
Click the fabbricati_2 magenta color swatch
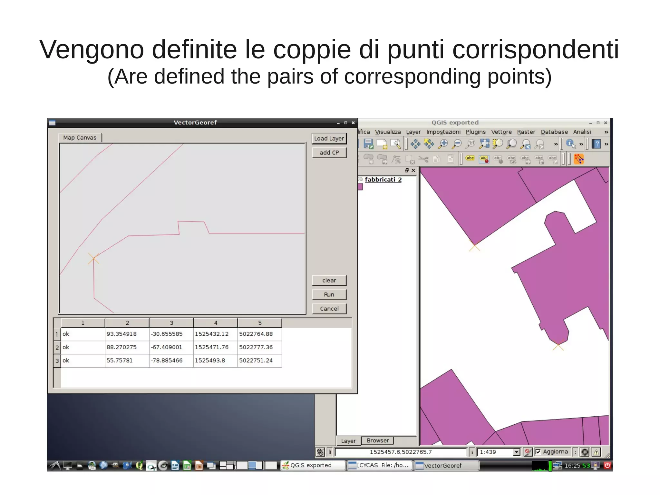(x=360, y=187)
